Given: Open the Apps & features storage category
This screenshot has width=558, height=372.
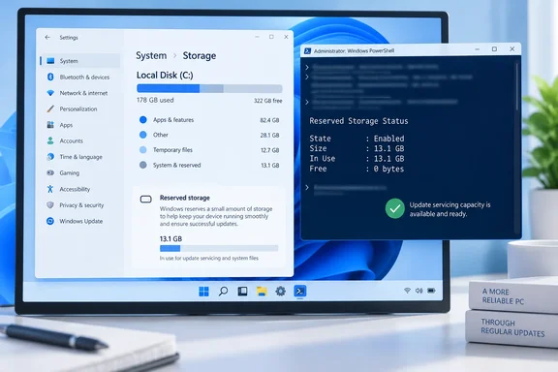Looking at the screenshot, I should (x=209, y=120).
